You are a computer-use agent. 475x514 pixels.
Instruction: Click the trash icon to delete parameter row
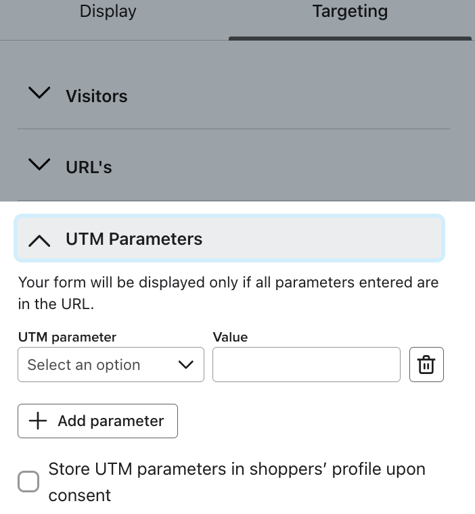pyautogui.click(x=426, y=365)
